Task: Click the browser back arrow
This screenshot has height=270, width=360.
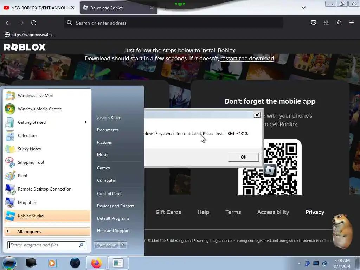Action: point(8,23)
